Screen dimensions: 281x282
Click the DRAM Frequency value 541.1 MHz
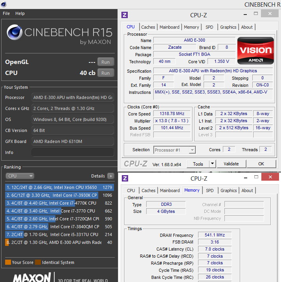click(215, 235)
